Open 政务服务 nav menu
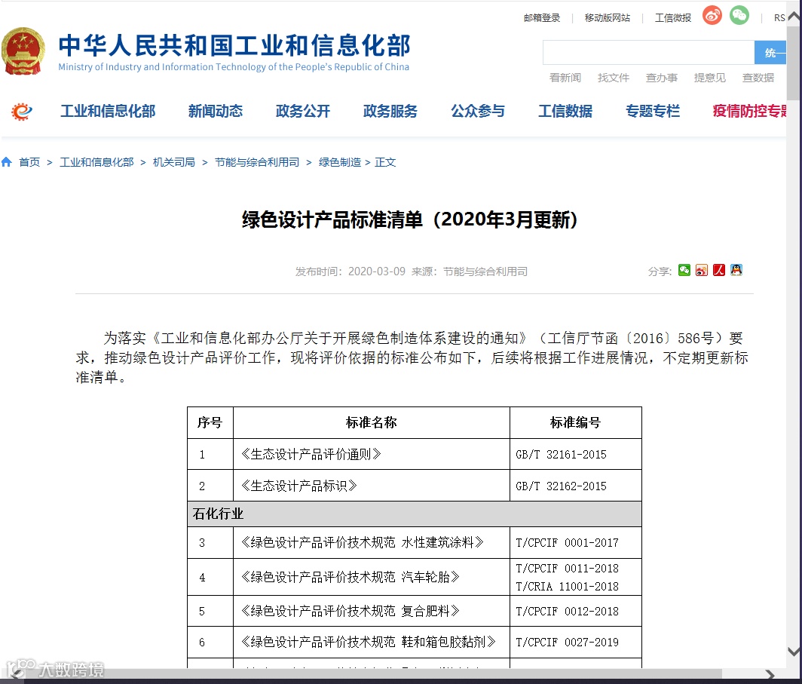 pyautogui.click(x=390, y=111)
